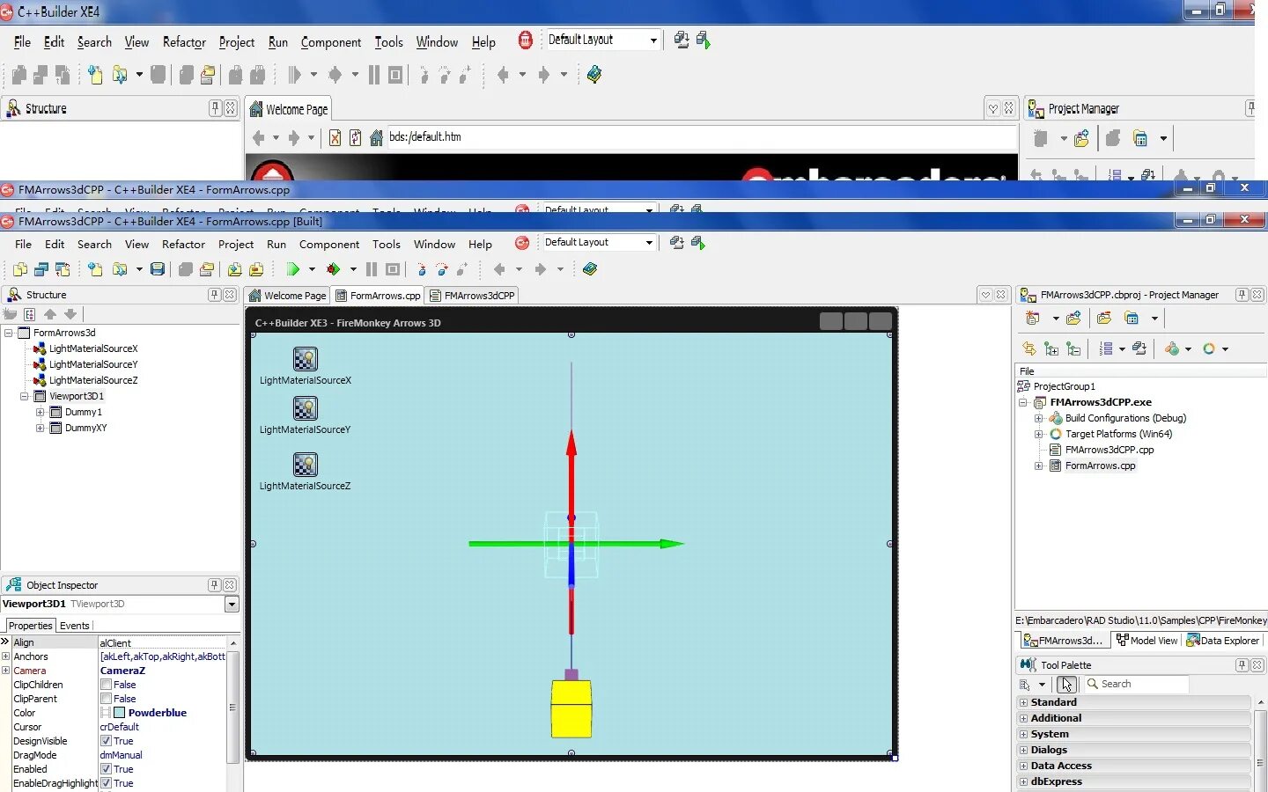Select LightMaterialSourceZ component icon on the form
This screenshot has width=1268, height=792.
(x=305, y=465)
